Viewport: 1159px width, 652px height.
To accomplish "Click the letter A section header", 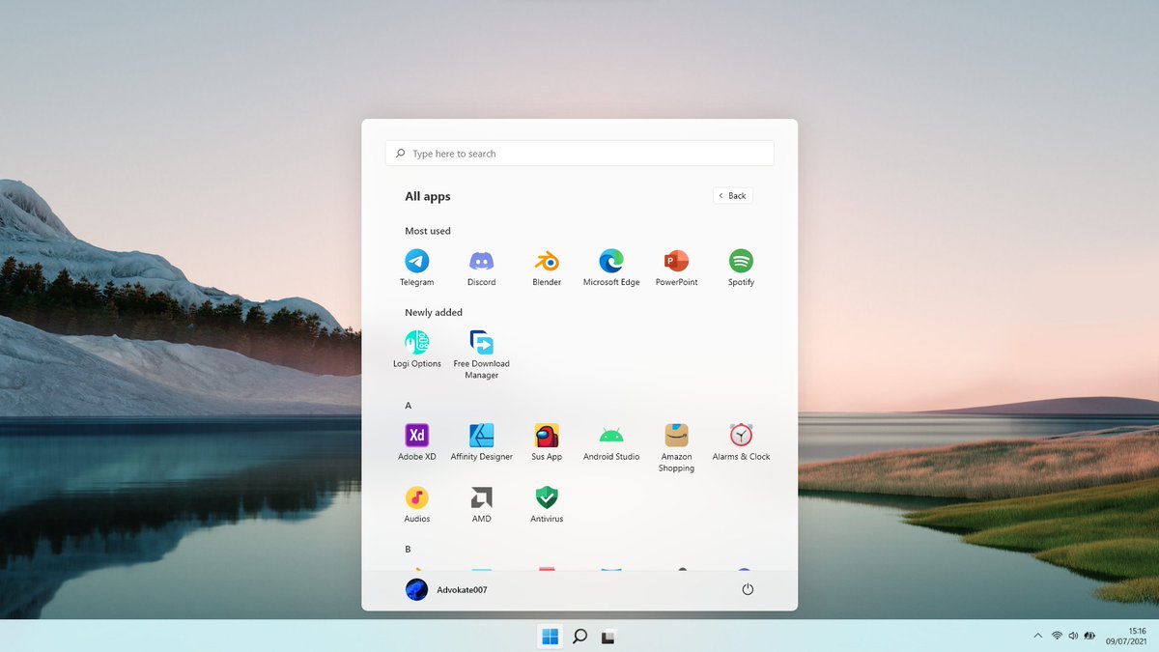I will [x=408, y=406].
